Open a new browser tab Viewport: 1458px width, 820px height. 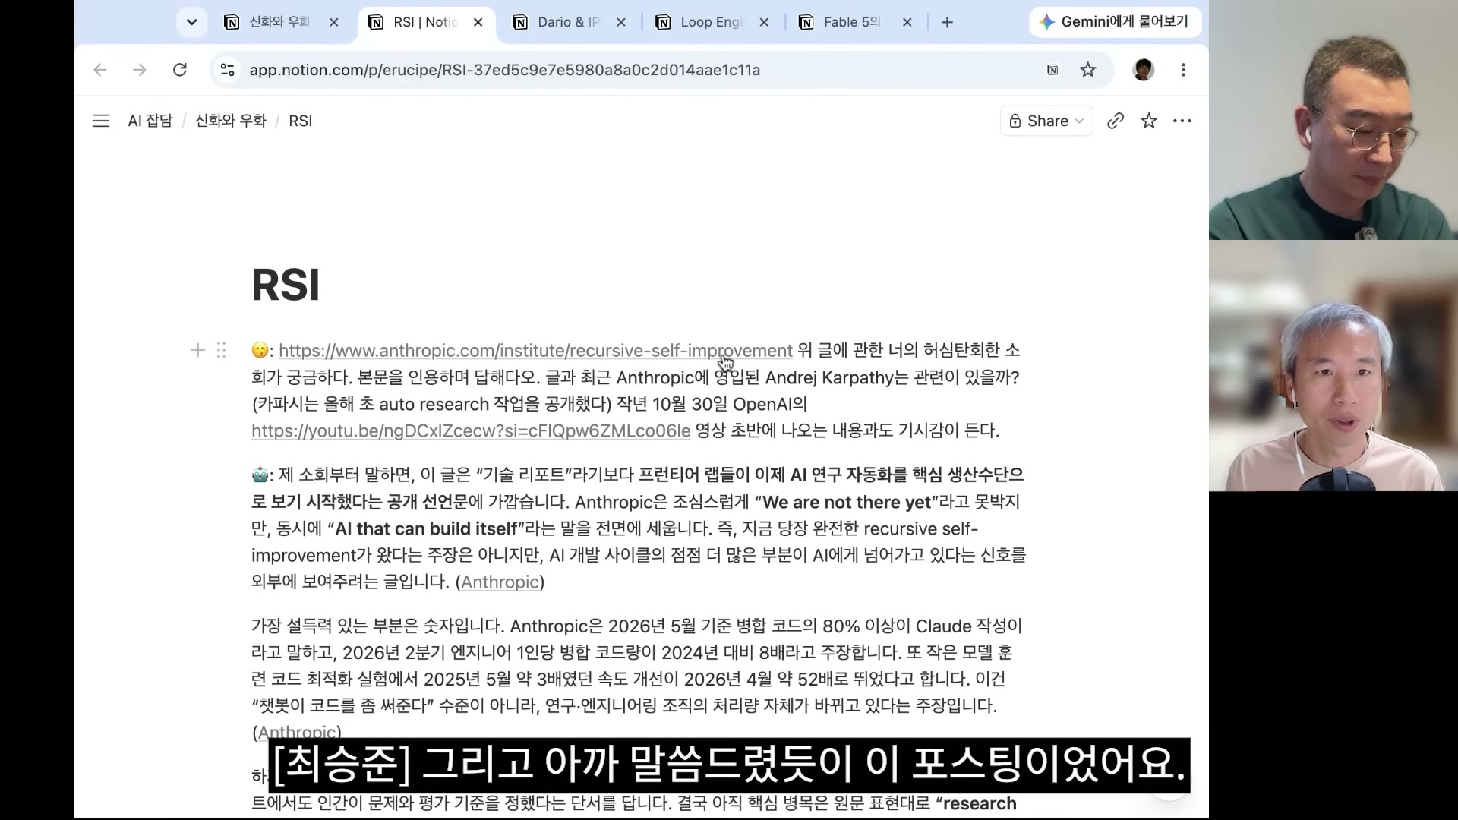coord(947,23)
